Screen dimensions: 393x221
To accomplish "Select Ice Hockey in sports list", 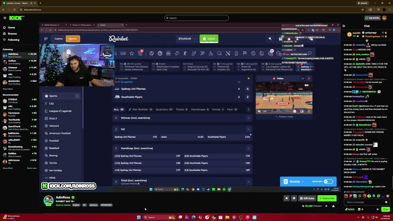I will point(55,170).
